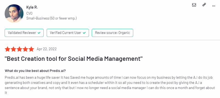
Task: Select the Verified Current User badge
Action: click(x=68, y=33)
